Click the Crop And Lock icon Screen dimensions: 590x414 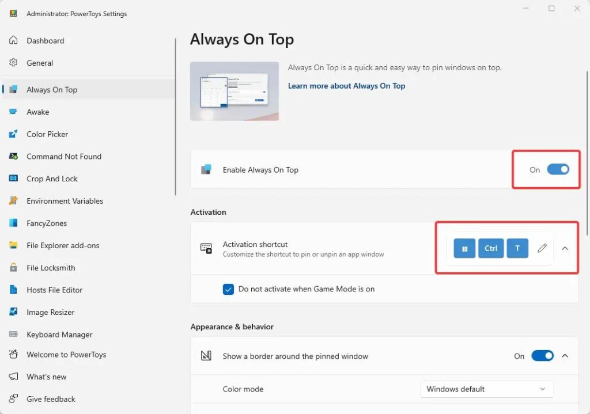click(x=13, y=178)
